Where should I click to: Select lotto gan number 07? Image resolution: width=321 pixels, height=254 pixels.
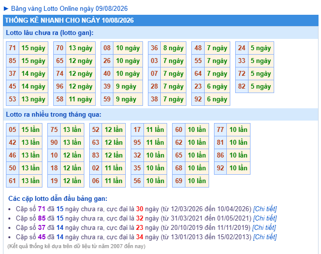point(154,73)
